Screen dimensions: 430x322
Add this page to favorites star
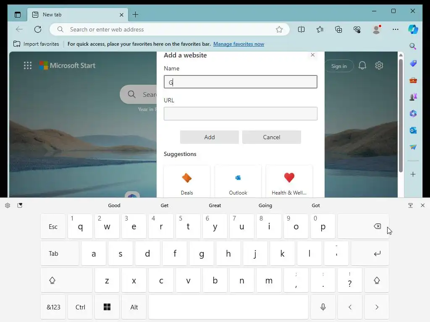click(279, 29)
